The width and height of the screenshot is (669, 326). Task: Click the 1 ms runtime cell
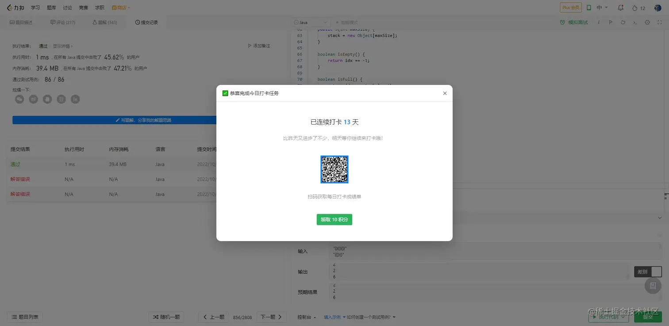70,164
